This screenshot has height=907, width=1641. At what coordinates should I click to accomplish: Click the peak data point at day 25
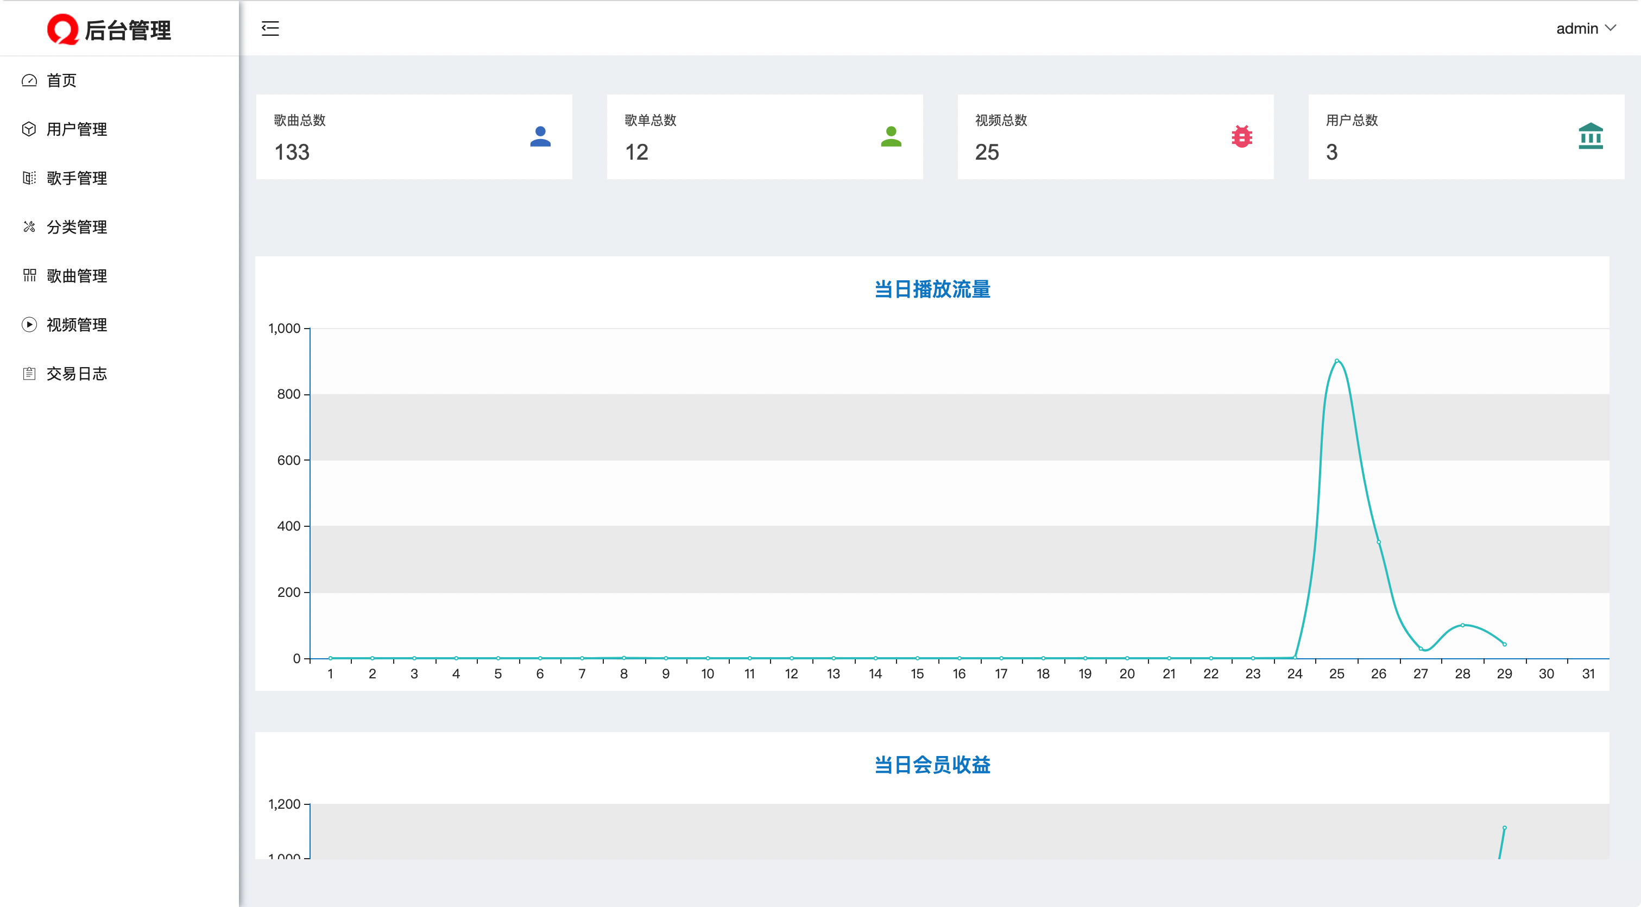tap(1336, 361)
